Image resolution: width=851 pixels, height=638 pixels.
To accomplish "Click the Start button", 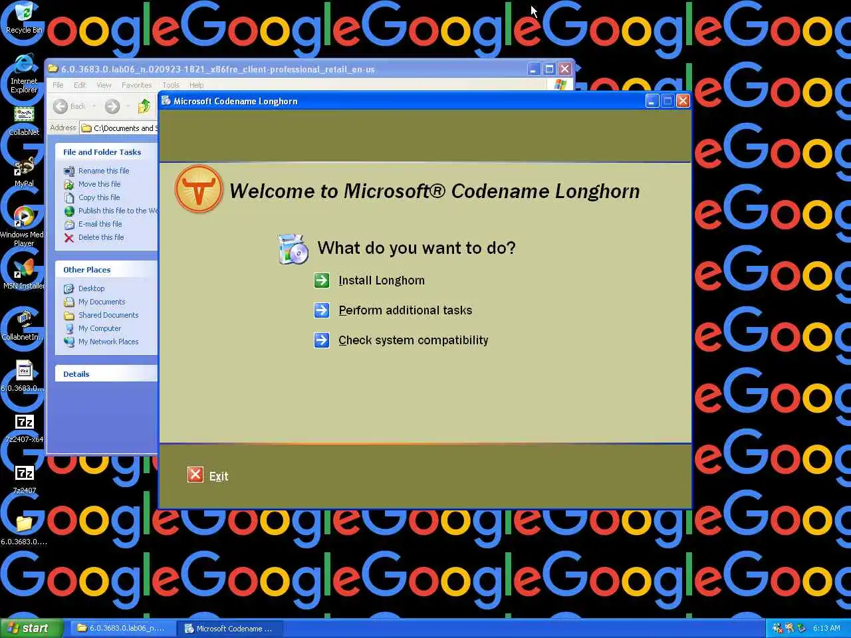I will pos(31,628).
